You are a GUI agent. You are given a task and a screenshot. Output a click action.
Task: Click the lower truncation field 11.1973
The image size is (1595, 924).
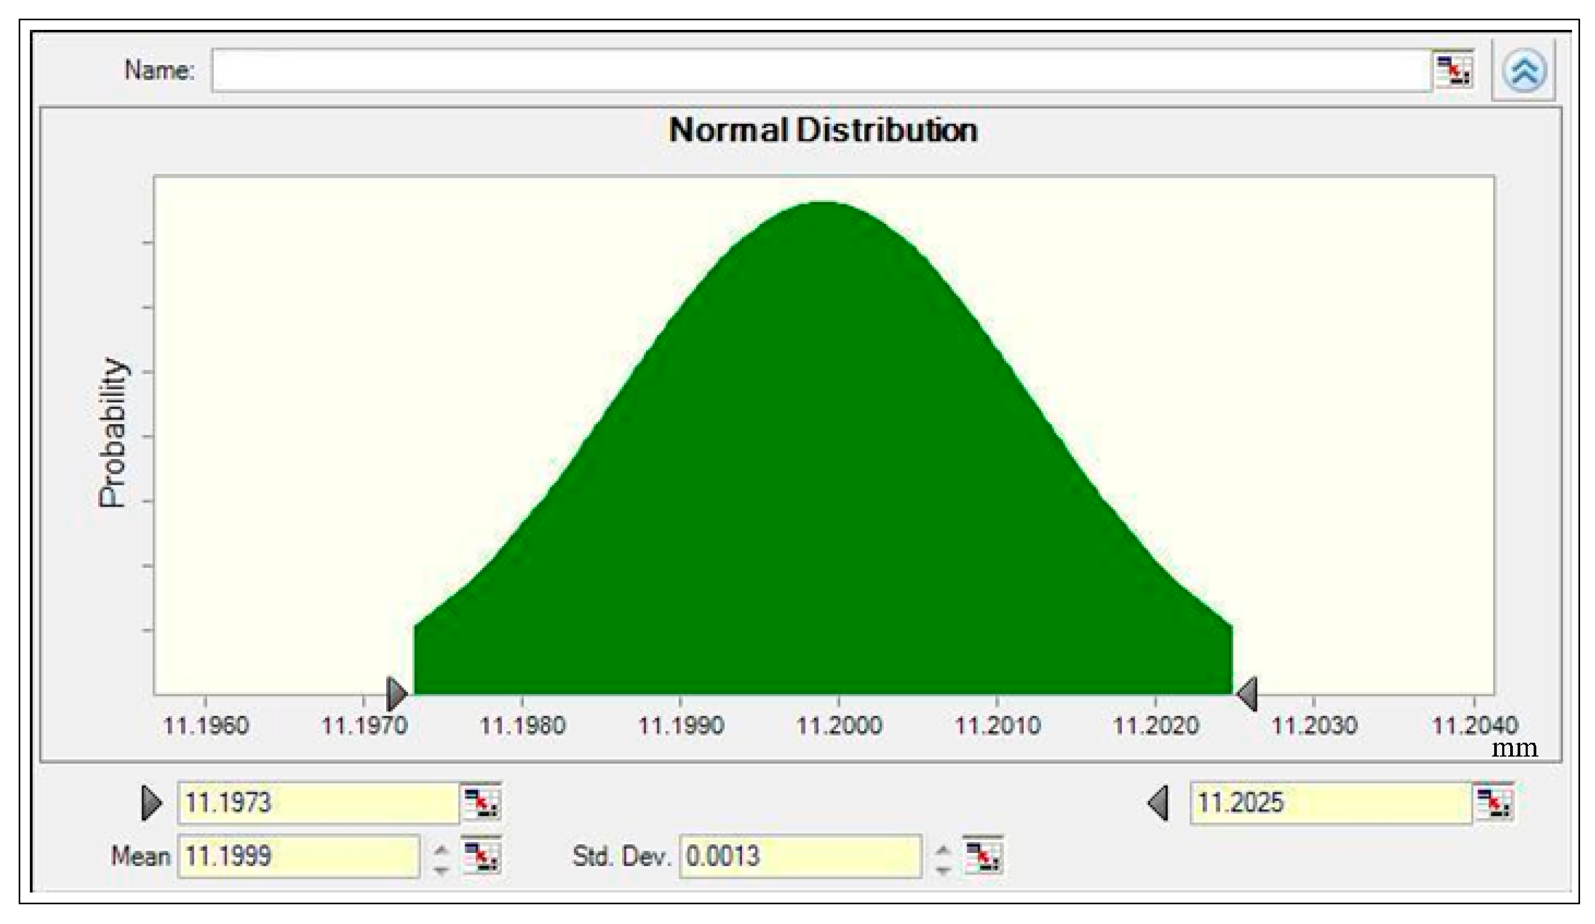318,802
